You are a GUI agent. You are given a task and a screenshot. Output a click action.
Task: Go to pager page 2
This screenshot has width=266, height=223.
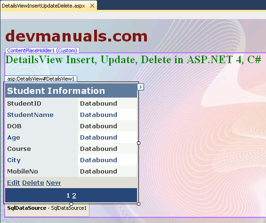74,196
